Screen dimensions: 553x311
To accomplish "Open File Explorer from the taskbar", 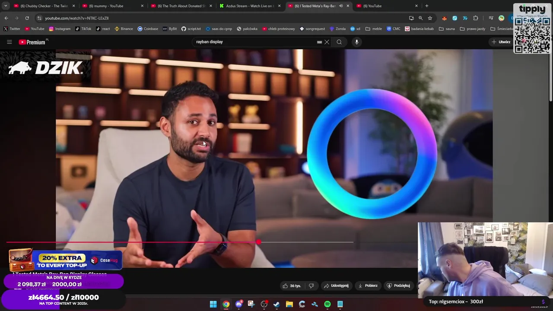I will 289,304.
